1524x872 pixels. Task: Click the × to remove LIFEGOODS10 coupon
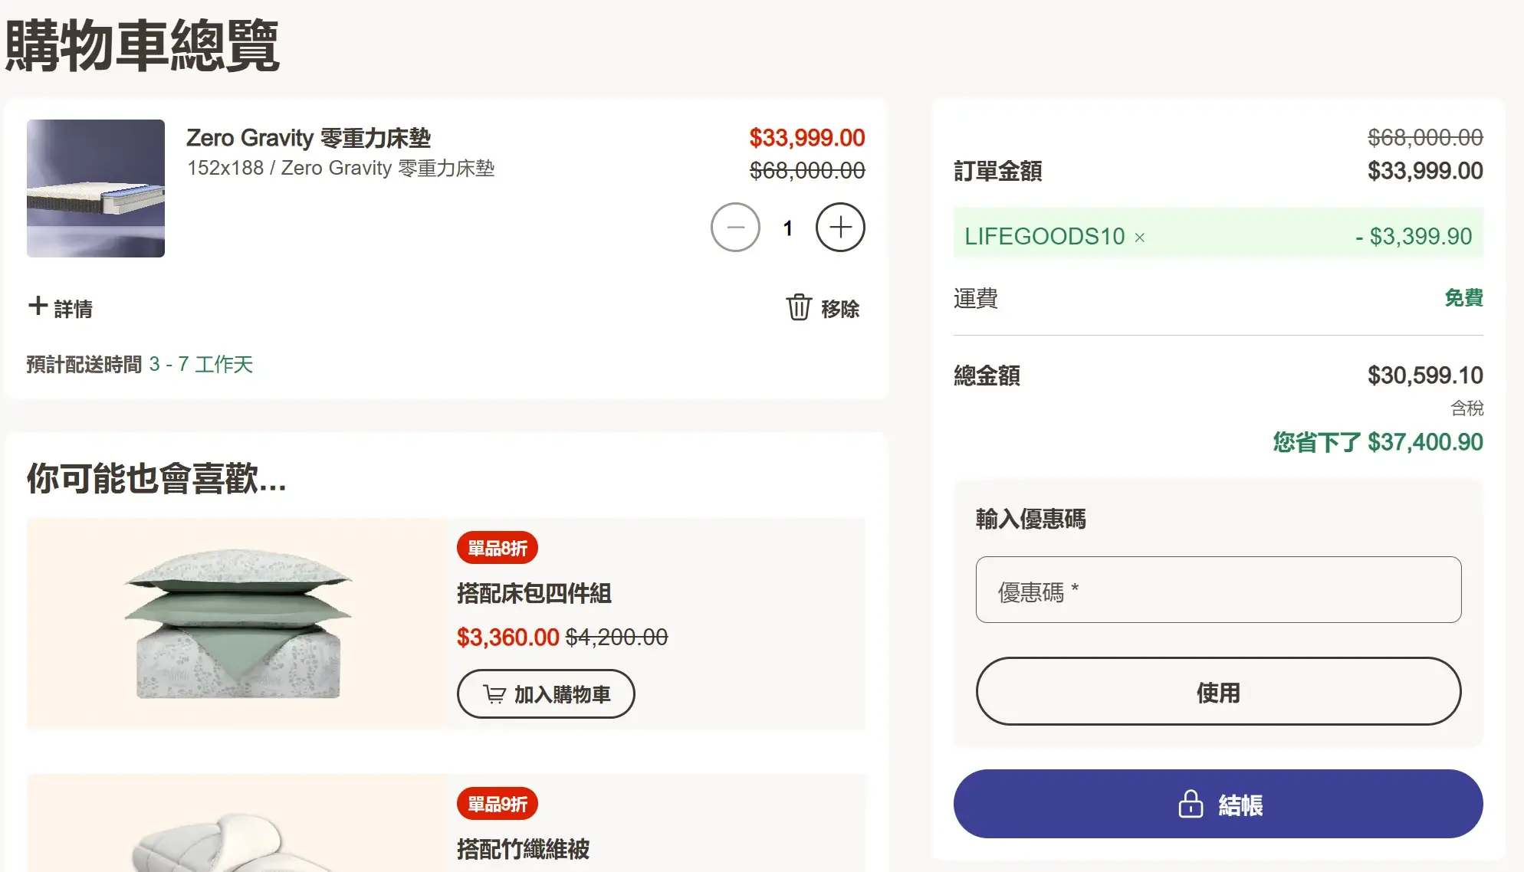pos(1138,237)
